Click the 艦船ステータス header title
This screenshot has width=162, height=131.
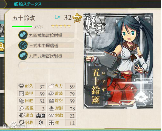[27, 4]
